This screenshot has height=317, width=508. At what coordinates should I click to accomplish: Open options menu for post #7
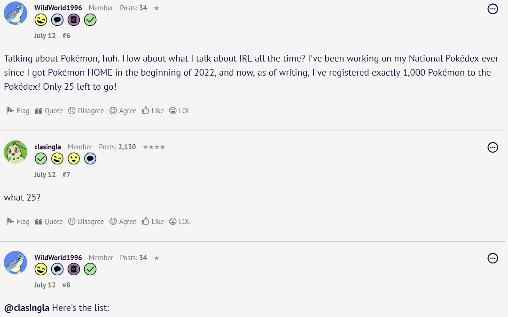click(x=492, y=147)
